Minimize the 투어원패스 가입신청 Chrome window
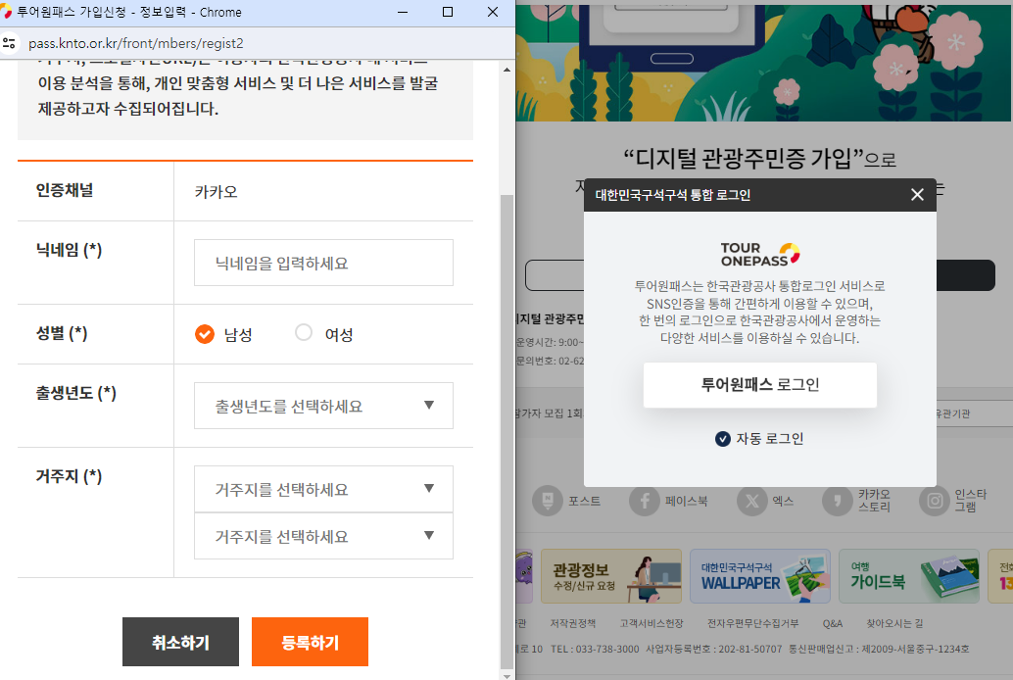Image resolution: width=1013 pixels, height=680 pixels. (403, 12)
